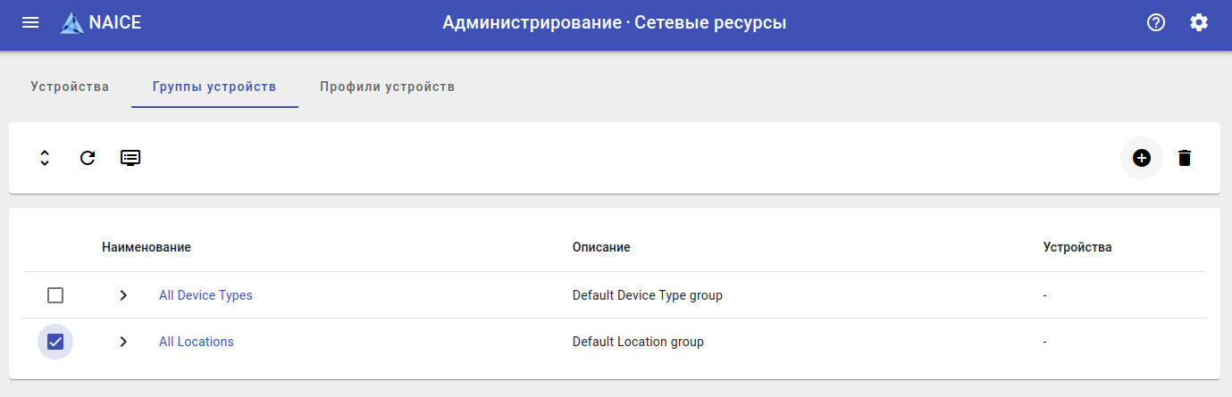The width and height of the screenshot is (1232, 397).
Task: Delete selected group with trash icon
Action: [1185, 158]
